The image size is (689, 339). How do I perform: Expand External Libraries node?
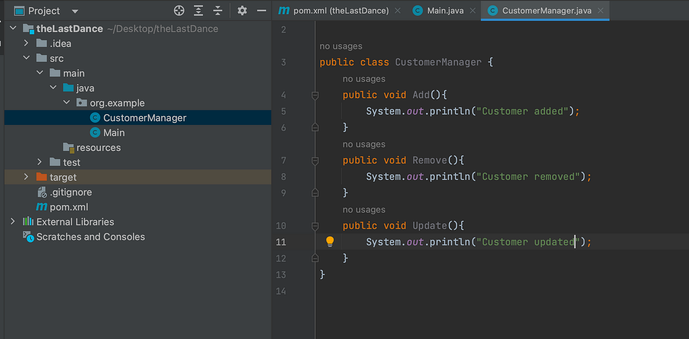[x=13, y=221]
